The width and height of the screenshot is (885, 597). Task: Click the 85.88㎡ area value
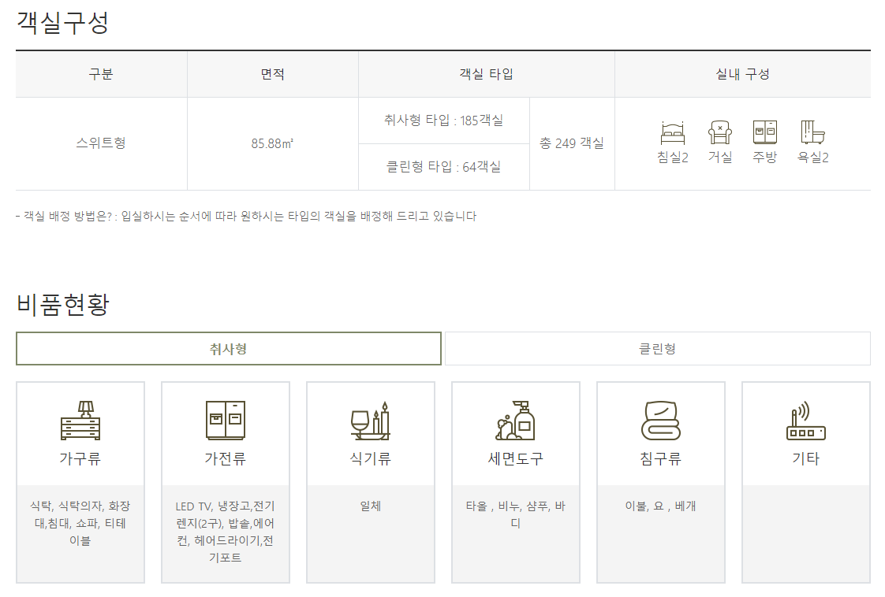[272, 143]
